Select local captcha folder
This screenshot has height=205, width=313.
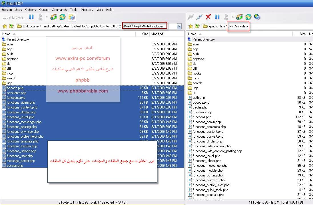tap(12, 59)
